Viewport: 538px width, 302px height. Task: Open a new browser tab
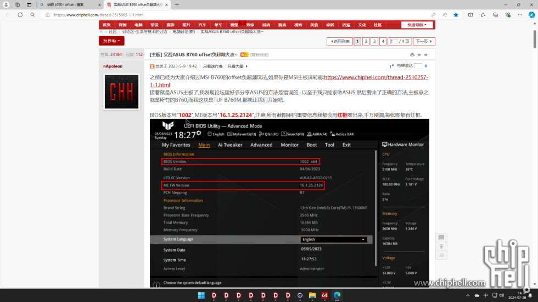(177, 5)
